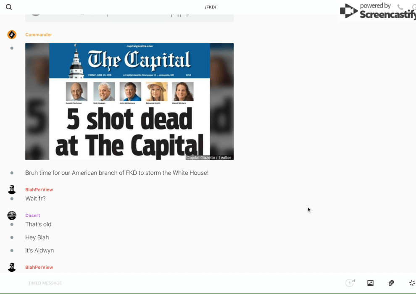Viewport: 416px width, 294px height.
Task: Start a call with the phone icon
Action: coord(400,7)
